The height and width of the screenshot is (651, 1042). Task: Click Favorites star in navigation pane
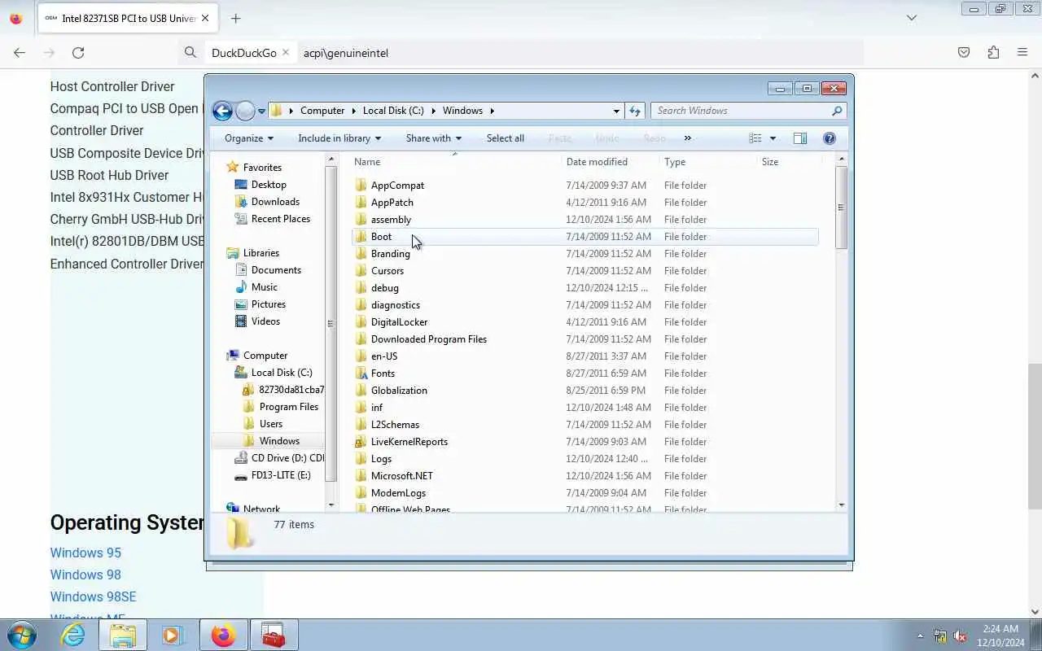pyautogui.click(x=233, y=167)
